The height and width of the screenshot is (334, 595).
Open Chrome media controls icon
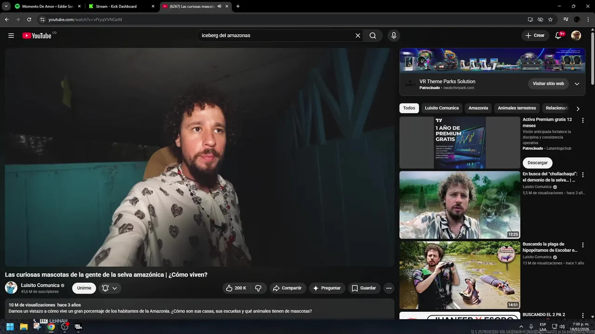(566, 19)
